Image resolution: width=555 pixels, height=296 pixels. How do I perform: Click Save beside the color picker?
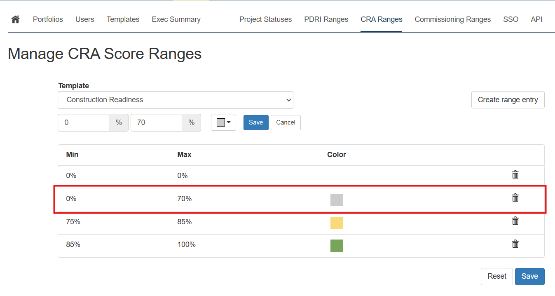[256, 122]
